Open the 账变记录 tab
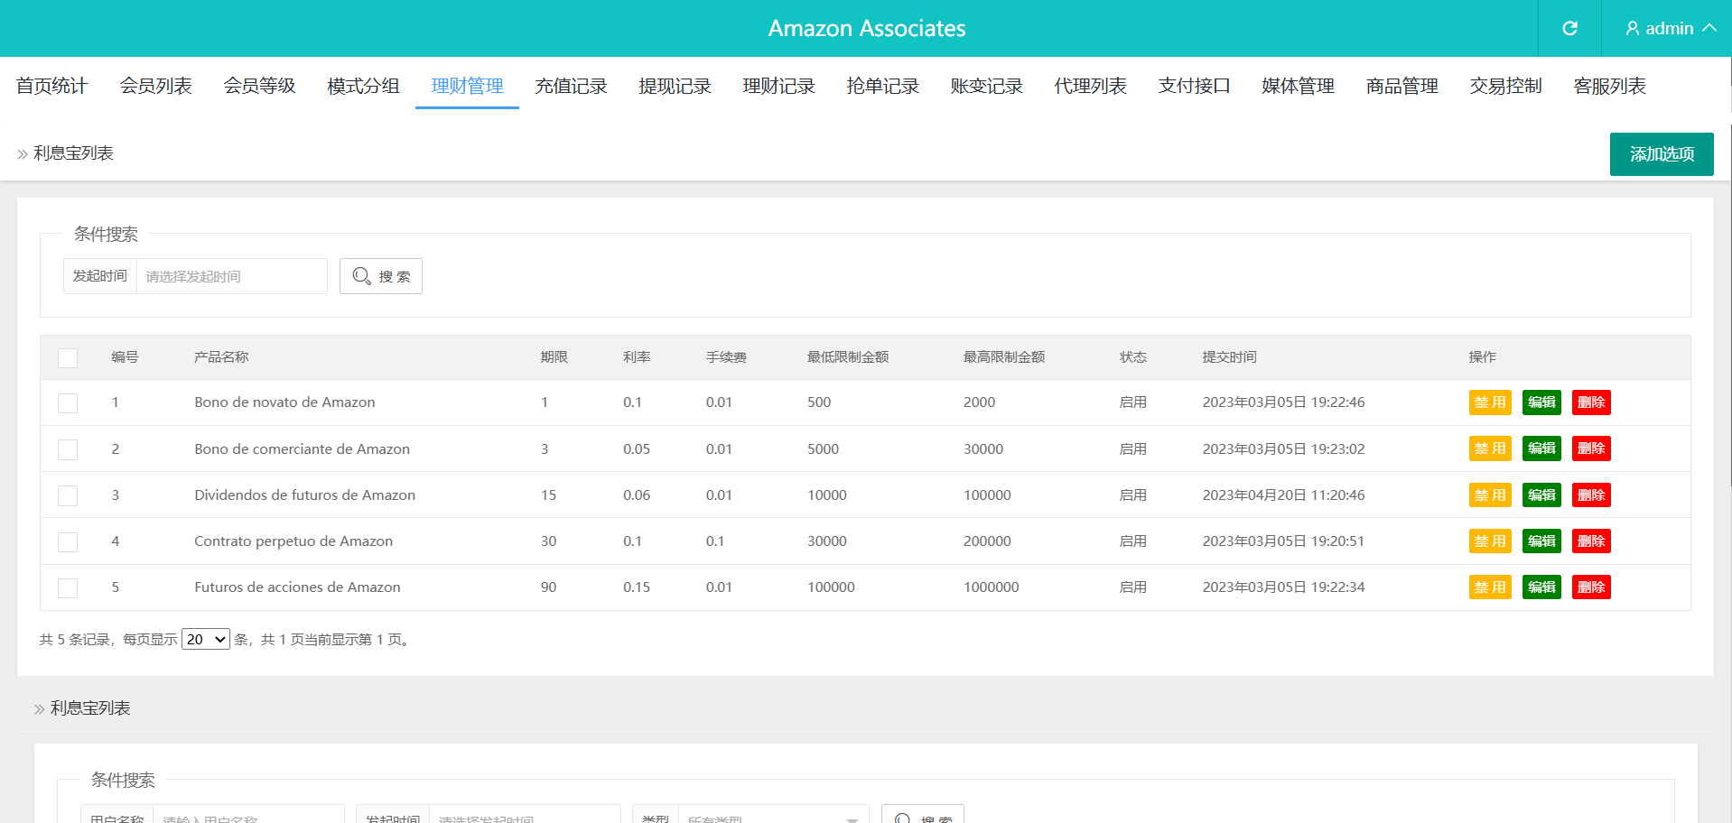 click(x=986, y=86)
